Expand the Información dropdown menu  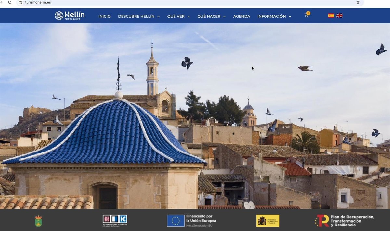click(274, 16)
